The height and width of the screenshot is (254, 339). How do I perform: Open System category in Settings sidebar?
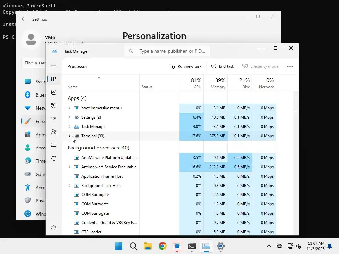(x=35, y=82)
